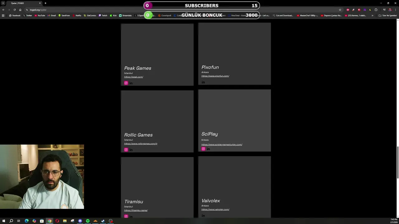Visit the sciplaygamesturkey.com link
This screenshot has height=224, width=399.
click(x=222, y=144)
